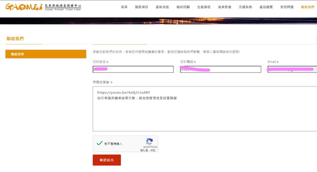Open 交通指南 from the navigation bar
This screenshot has width=317, height=172.
click(245, 7)
